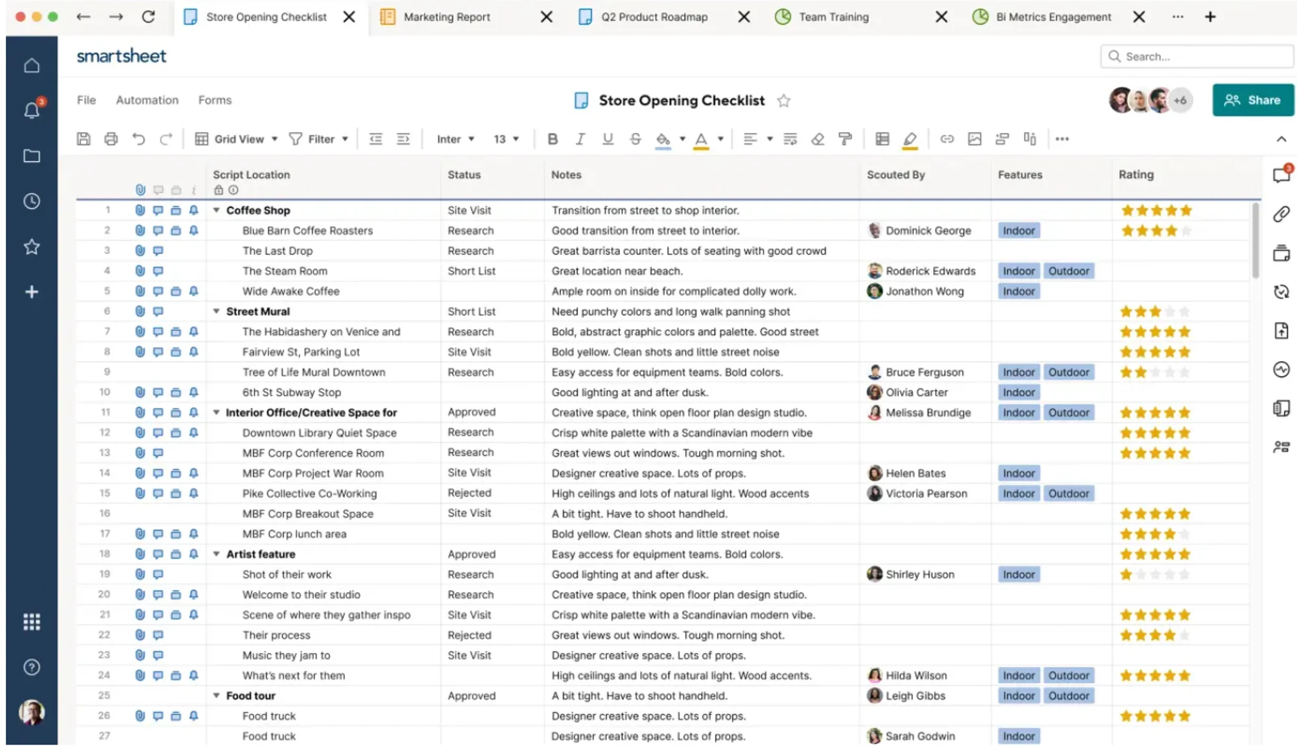Toggle bold formatting on
Viewport: 1297px width, 748px height.
click(552, 138)
